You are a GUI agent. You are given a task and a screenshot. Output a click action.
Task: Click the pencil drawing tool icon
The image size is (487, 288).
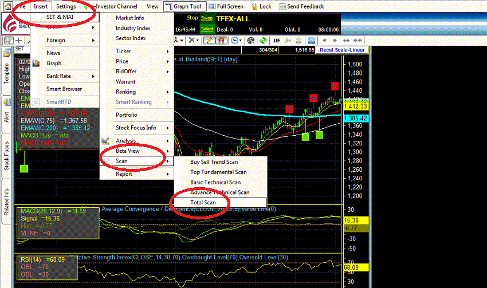coord(209,40)
